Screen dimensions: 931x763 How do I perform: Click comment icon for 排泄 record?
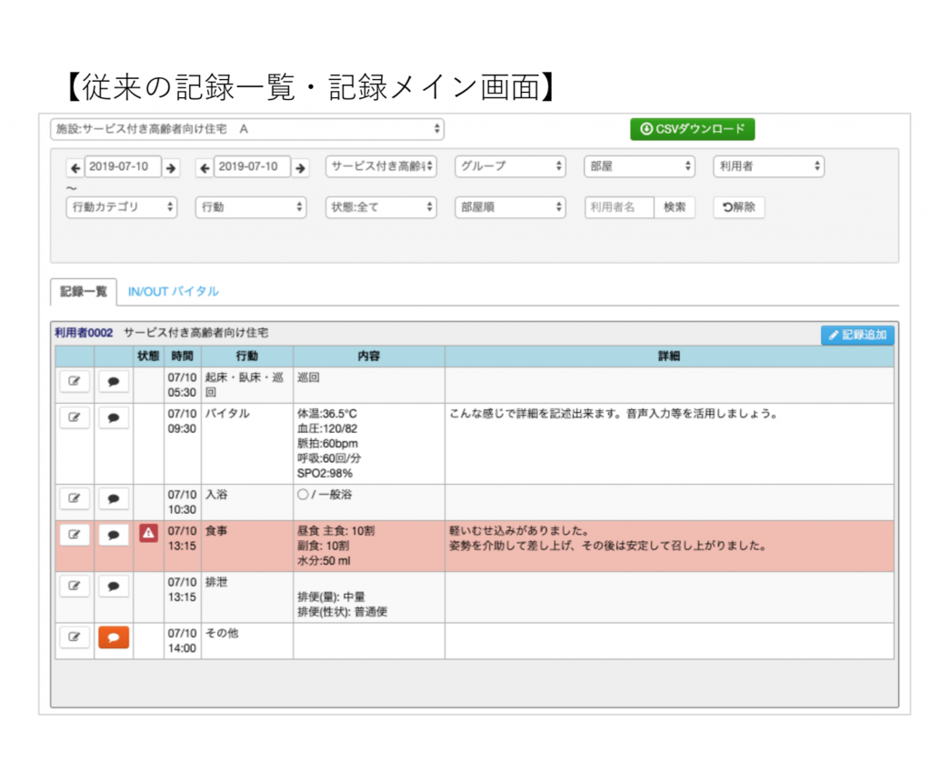[x=114, y=587]
